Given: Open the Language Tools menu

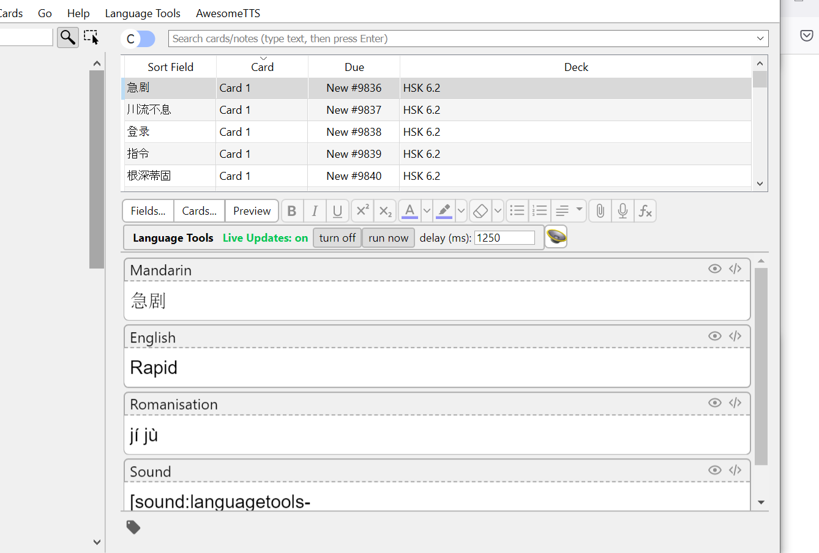Looking at the screenshot, I should (x=143, y=13).
